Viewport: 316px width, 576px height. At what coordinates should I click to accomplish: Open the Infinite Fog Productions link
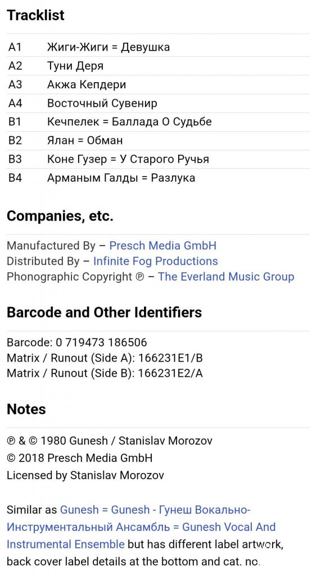click(x=155, y=261)
